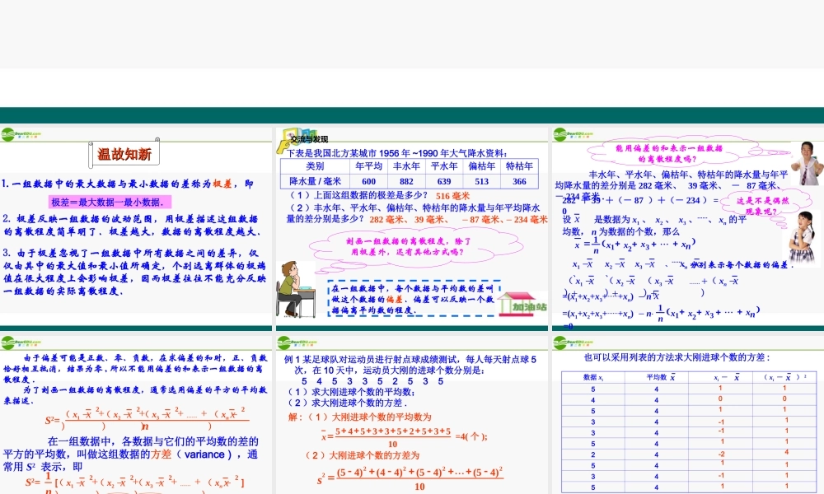Screen dimensions: 824x494
Task: Click the table header cell 特枯年
Action: [519, 165]
